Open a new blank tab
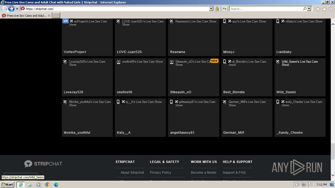The width and height of the screenshot is (335, 188). 56,16
